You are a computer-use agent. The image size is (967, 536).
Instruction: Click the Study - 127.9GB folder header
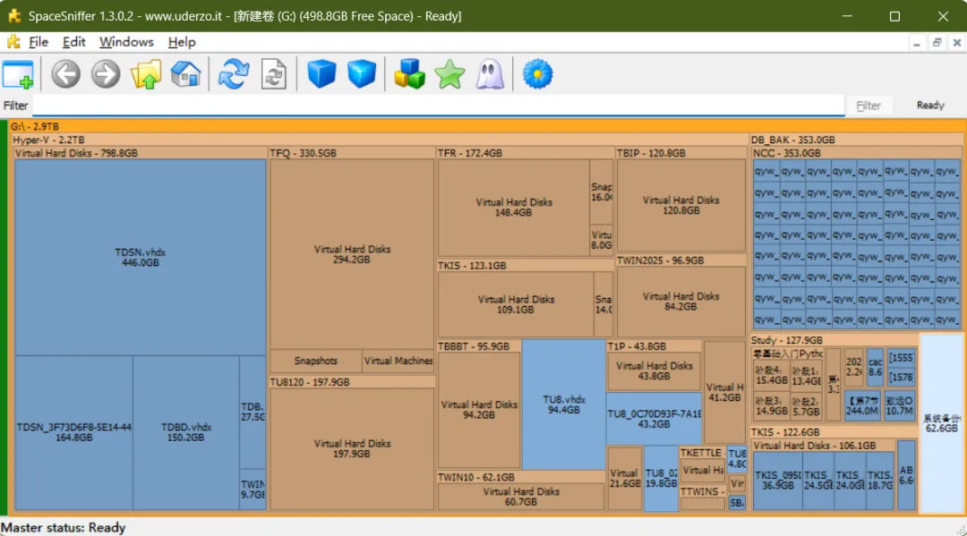(834, 340)
